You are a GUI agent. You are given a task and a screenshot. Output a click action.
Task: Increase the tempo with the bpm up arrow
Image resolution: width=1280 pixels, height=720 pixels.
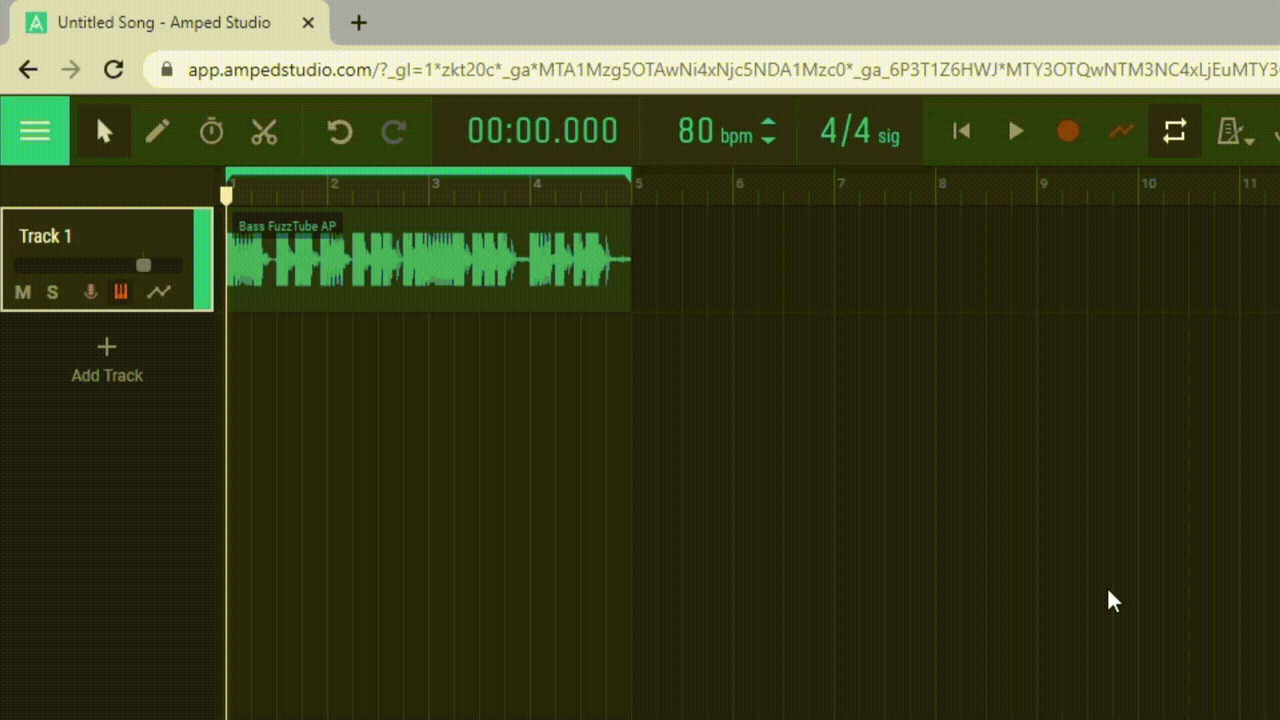769,123
